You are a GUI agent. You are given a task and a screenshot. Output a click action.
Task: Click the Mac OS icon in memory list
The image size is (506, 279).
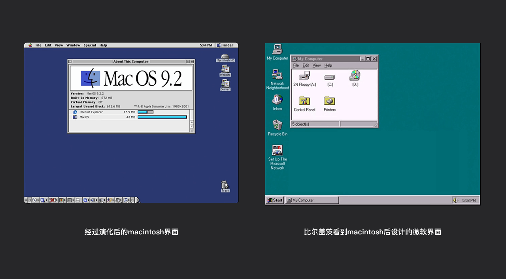[75, 117]
